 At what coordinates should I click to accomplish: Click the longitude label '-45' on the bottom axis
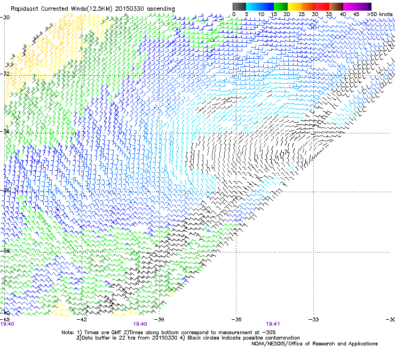[x=5, y=320]
